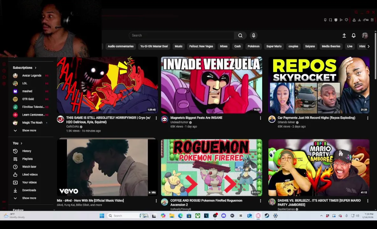
Task: Open the three-dot menu for Car Payments video
Action: tap(368, 118)
